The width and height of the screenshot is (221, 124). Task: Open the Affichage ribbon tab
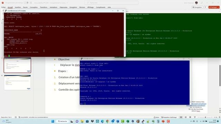(90, 7)
